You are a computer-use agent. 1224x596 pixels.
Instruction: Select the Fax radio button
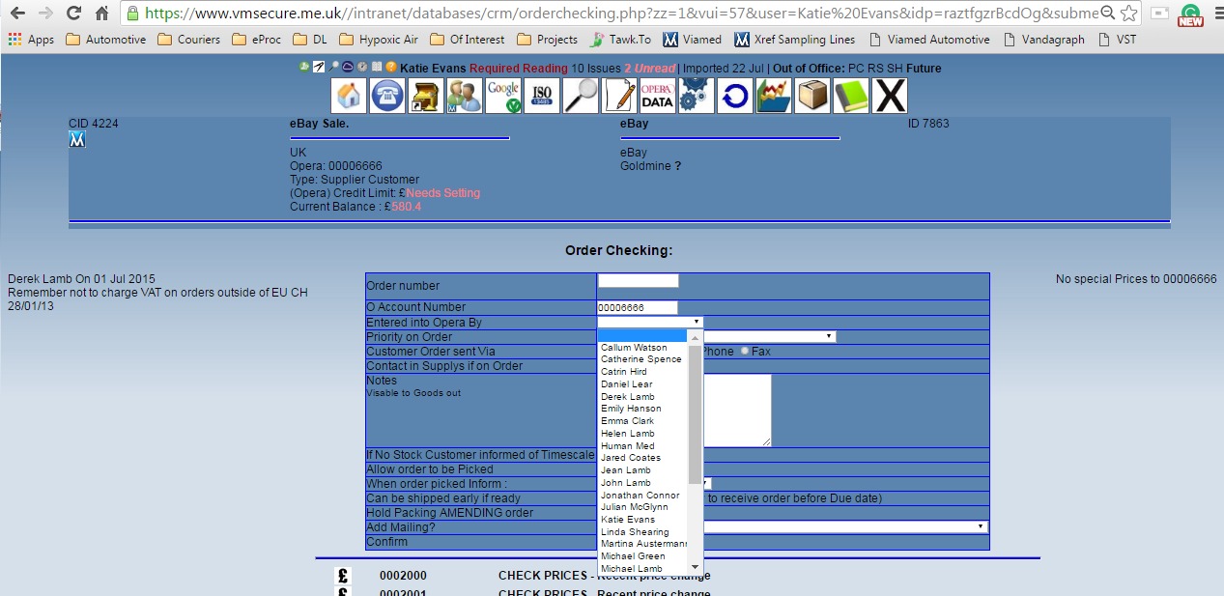point(745,352)
